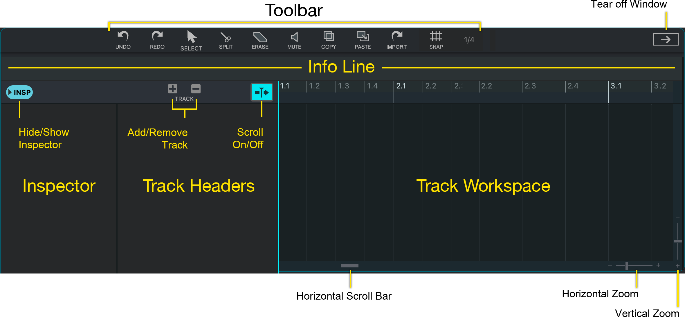
Task: Click ruler marker 3.1 on timeline
Action: [x=616, y=86]
